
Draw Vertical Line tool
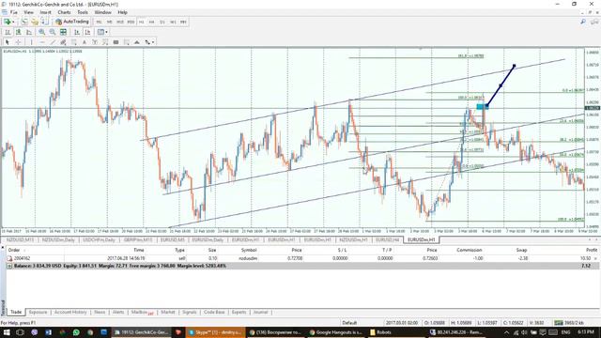(x=31, y=42)
